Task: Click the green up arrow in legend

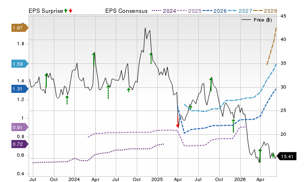Action: [66, 11]
